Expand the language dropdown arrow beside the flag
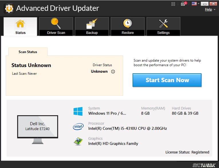 pos(198,4)
